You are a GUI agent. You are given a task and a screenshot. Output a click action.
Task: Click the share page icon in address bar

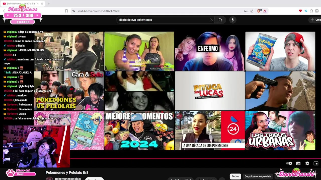[x=252, y=11]
